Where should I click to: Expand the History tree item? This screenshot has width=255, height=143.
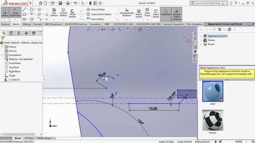coord(2,47)
